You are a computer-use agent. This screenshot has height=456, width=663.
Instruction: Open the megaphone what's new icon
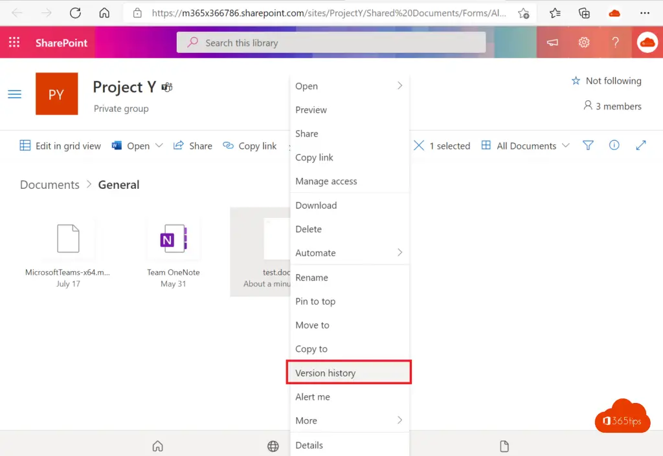click(x=552, y=42)
